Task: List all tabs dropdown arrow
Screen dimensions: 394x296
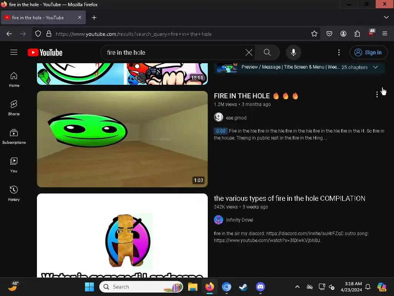Action: coord(386,17)
